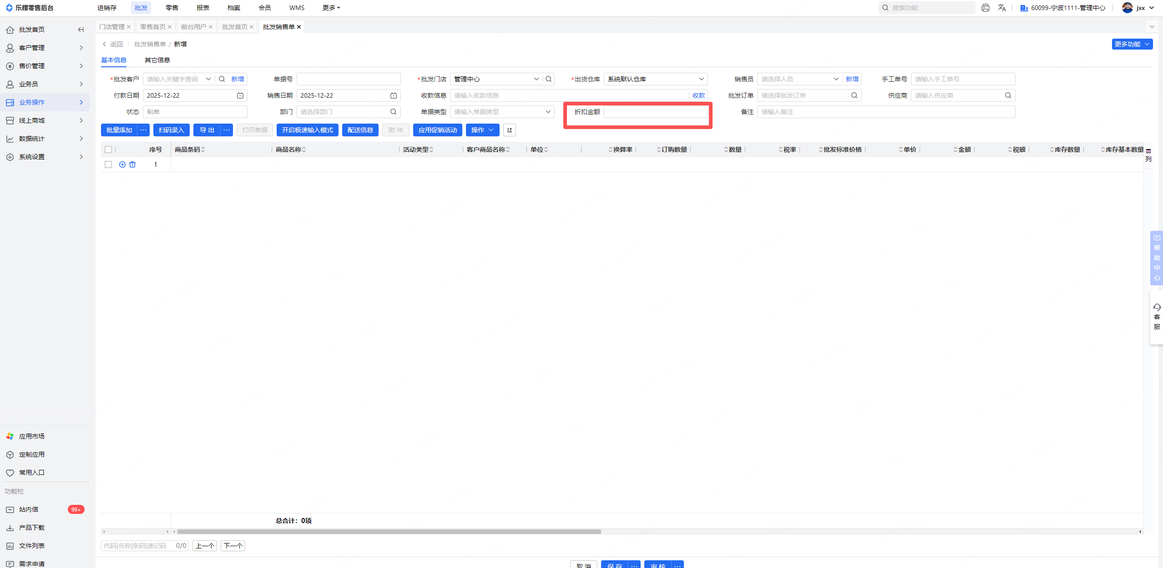Toggle the select-all header checkbox
The image size is (1163, 568).
tap(108, 149)
